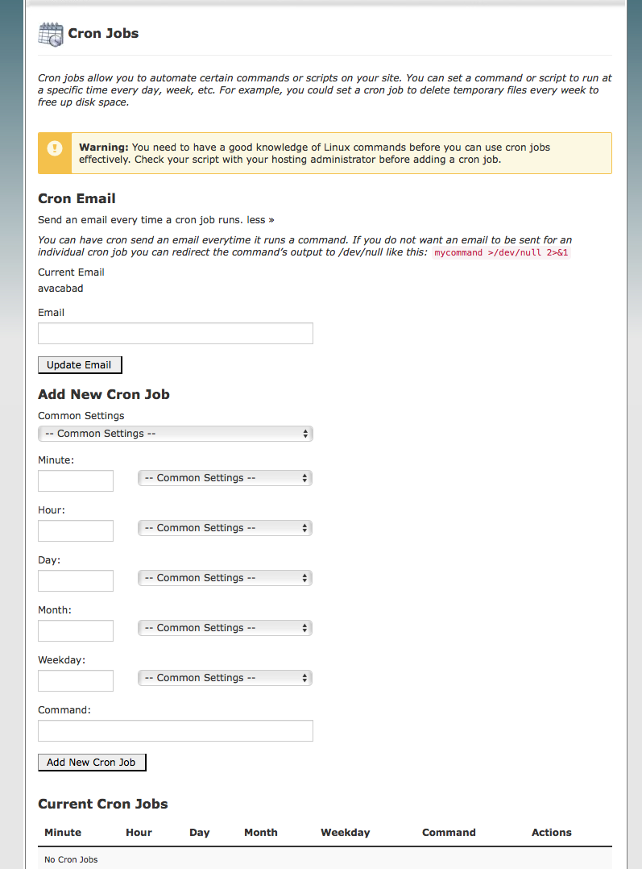Open the main Common Settings dropdown
642x869 pixels.
176,434
